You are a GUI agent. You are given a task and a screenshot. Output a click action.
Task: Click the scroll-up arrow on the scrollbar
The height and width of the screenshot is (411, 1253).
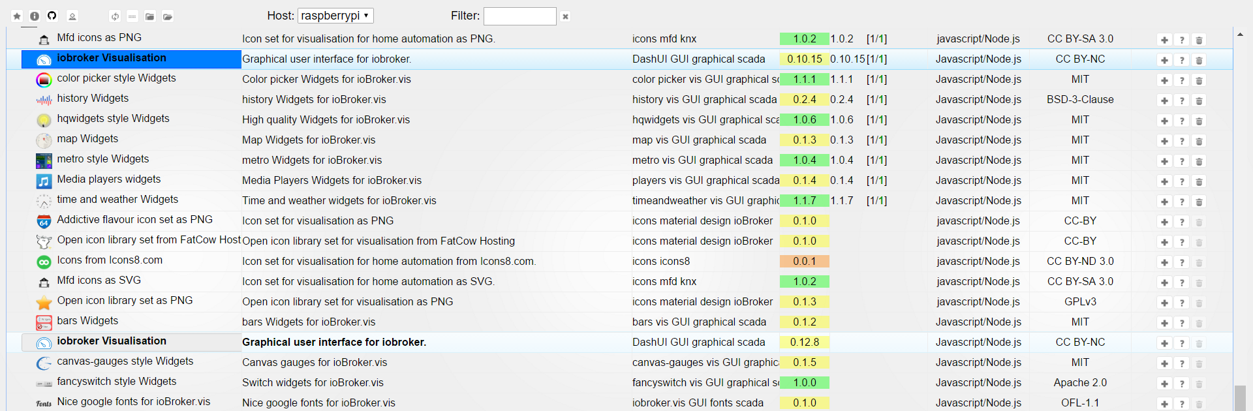[1240, 35]
